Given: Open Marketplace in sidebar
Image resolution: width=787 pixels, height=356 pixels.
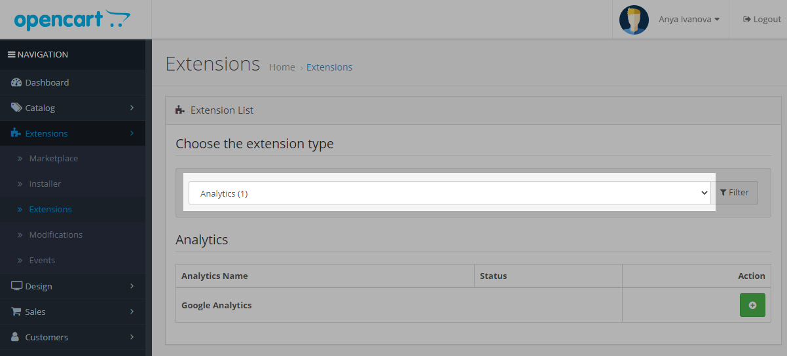Looking at the screenshot, I should [x=53, y=159].
